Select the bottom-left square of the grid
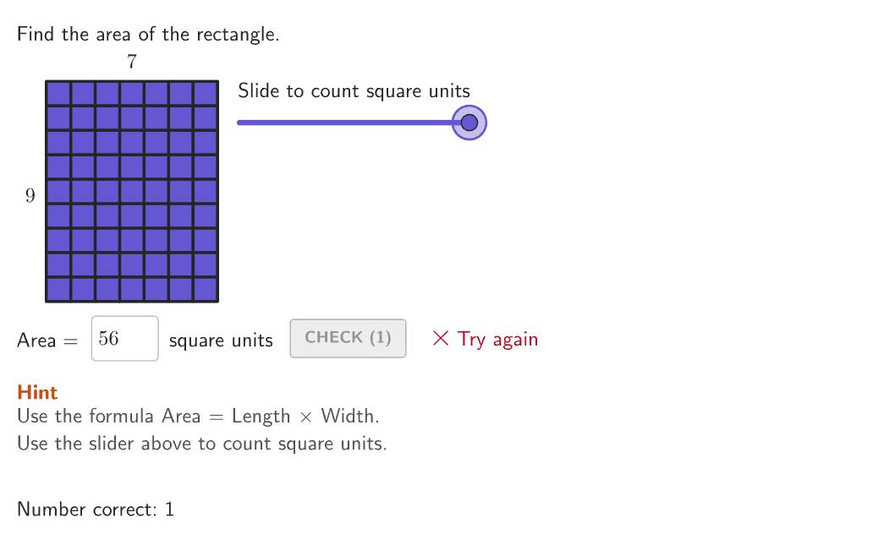 pos(58,290)
